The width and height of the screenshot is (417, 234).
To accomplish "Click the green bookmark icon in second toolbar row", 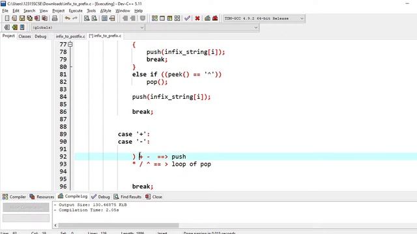I will pyautogui.click(x=14, y=27).
